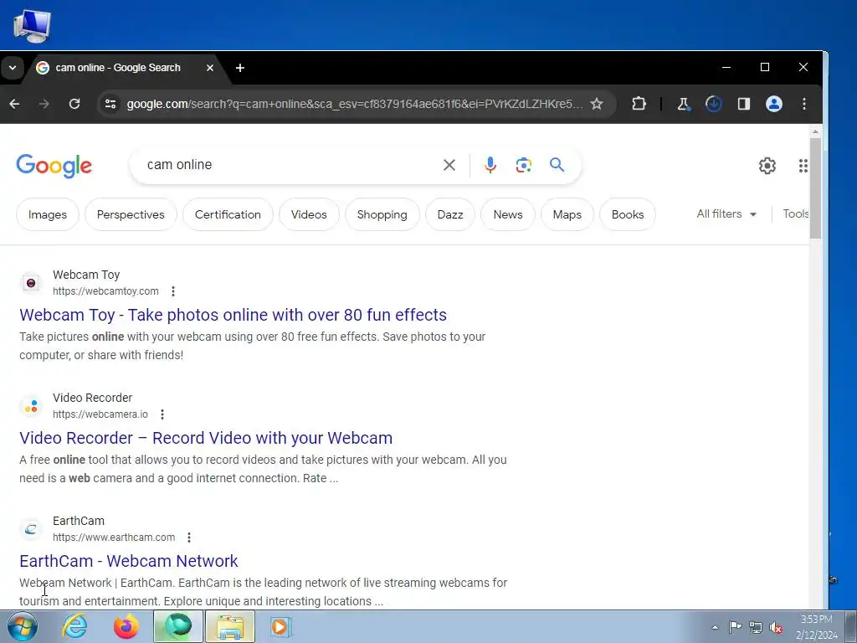
Task: Click the https://webcamtoy.com URL
Action: pos(105,291)
